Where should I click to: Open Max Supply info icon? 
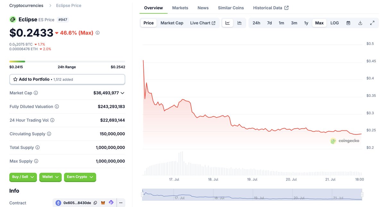pos(36,161)
